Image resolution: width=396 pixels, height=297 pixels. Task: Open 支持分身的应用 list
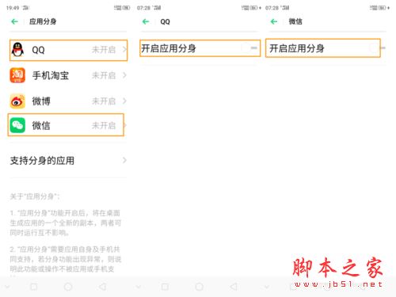(x=68, y=160)
